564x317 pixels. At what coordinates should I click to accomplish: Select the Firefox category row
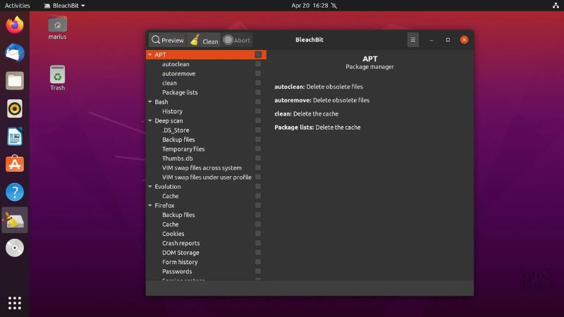click(x=206, y=205)
